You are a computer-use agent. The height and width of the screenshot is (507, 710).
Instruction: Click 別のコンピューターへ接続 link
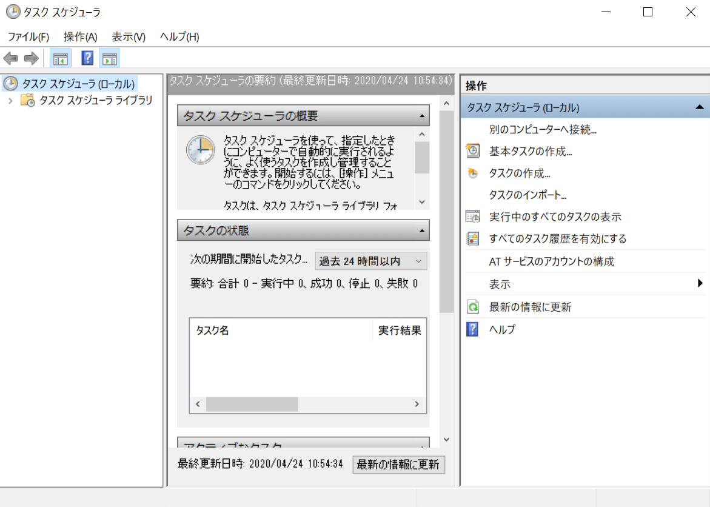543,129
